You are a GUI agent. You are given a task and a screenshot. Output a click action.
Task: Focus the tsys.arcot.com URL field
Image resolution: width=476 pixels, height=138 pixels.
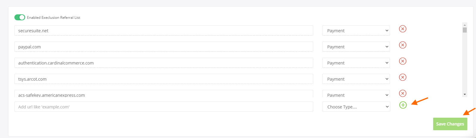coord(164,79)
